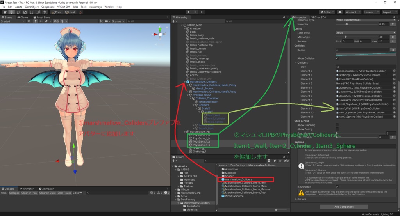Open the VRChat SDK menu

pos(64,7)
